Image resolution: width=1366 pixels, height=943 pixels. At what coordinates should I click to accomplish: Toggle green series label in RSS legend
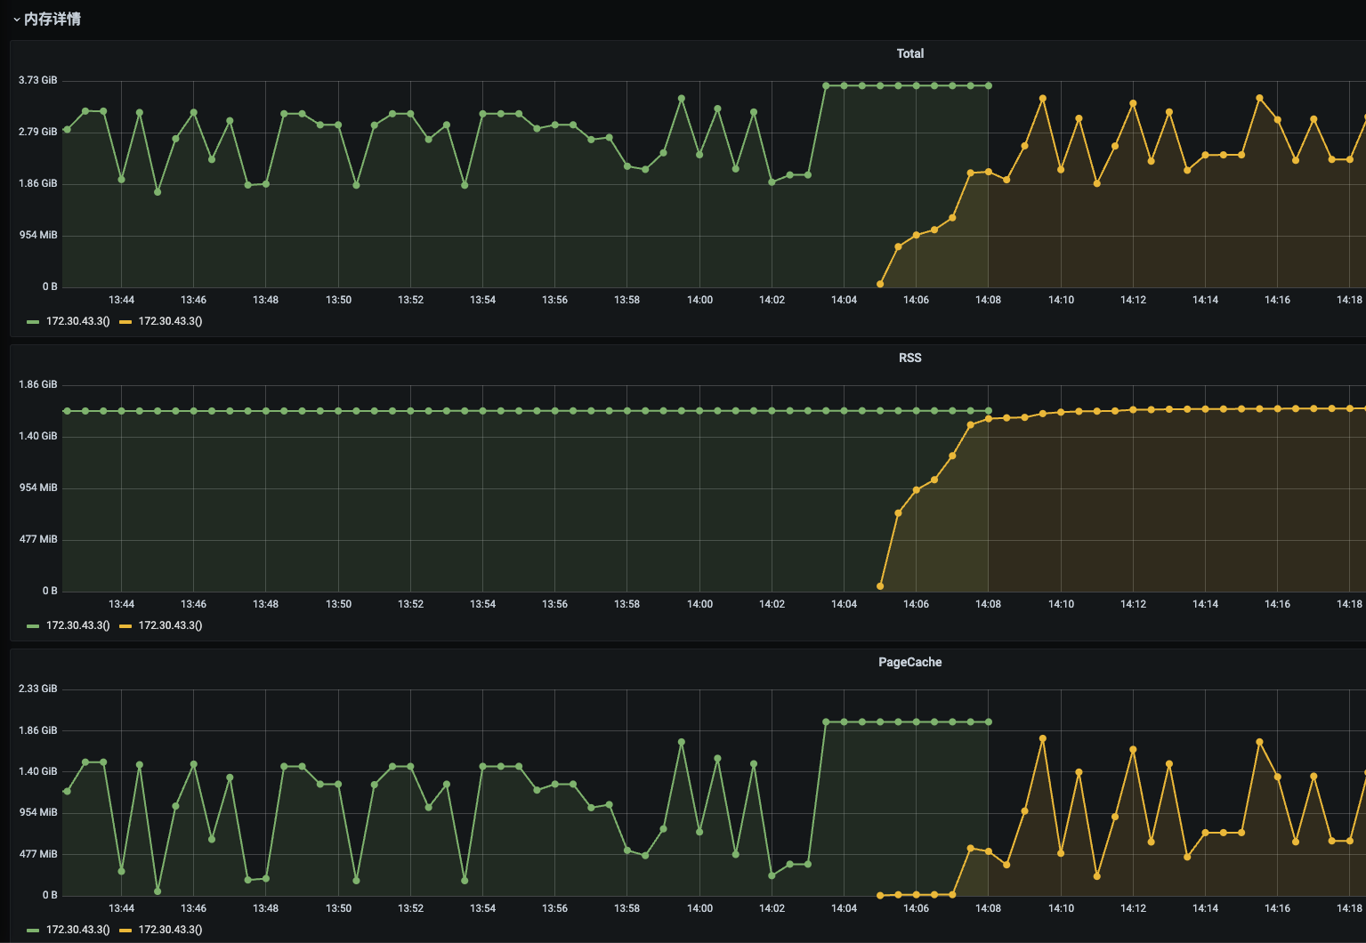[x=77, y=625]
